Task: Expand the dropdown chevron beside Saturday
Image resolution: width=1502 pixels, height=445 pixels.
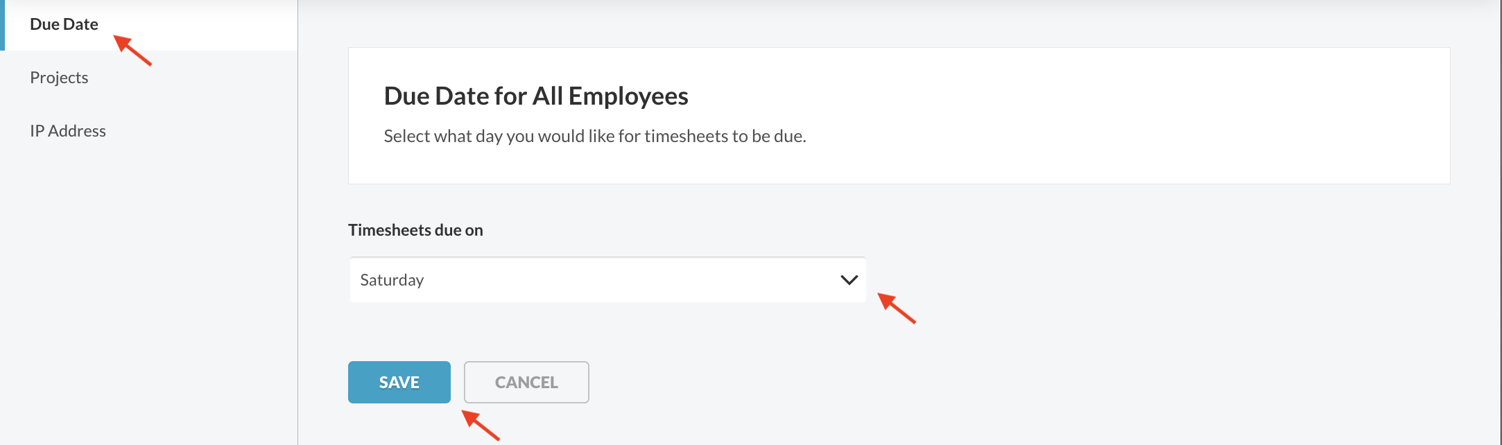Action: pyautogui.click(x=849, y=280)
